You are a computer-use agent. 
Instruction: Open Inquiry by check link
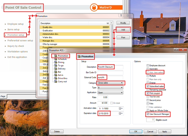[x=16, y=46]
